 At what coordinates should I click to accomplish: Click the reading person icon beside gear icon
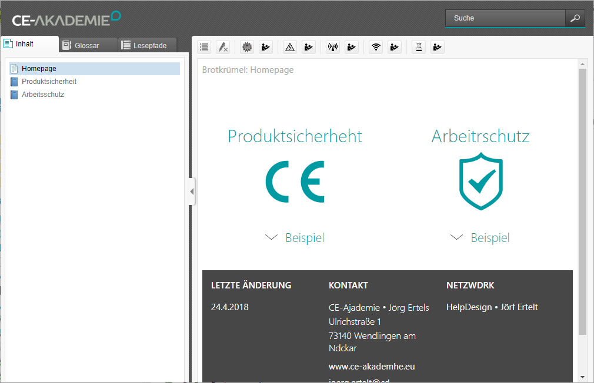266,48
